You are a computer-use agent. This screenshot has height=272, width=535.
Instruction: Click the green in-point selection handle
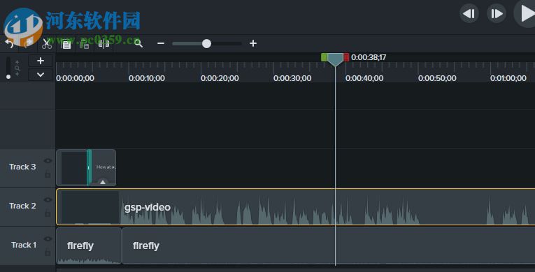[x=324, y=57]
